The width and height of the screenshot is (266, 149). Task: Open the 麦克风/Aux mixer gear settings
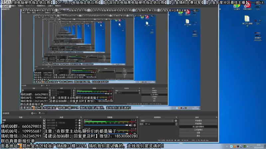tap(135, 125)
